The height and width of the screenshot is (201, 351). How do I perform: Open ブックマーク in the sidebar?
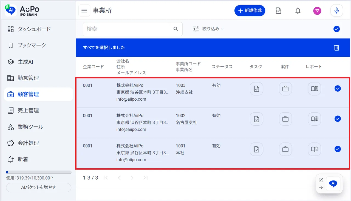(38, 45)
